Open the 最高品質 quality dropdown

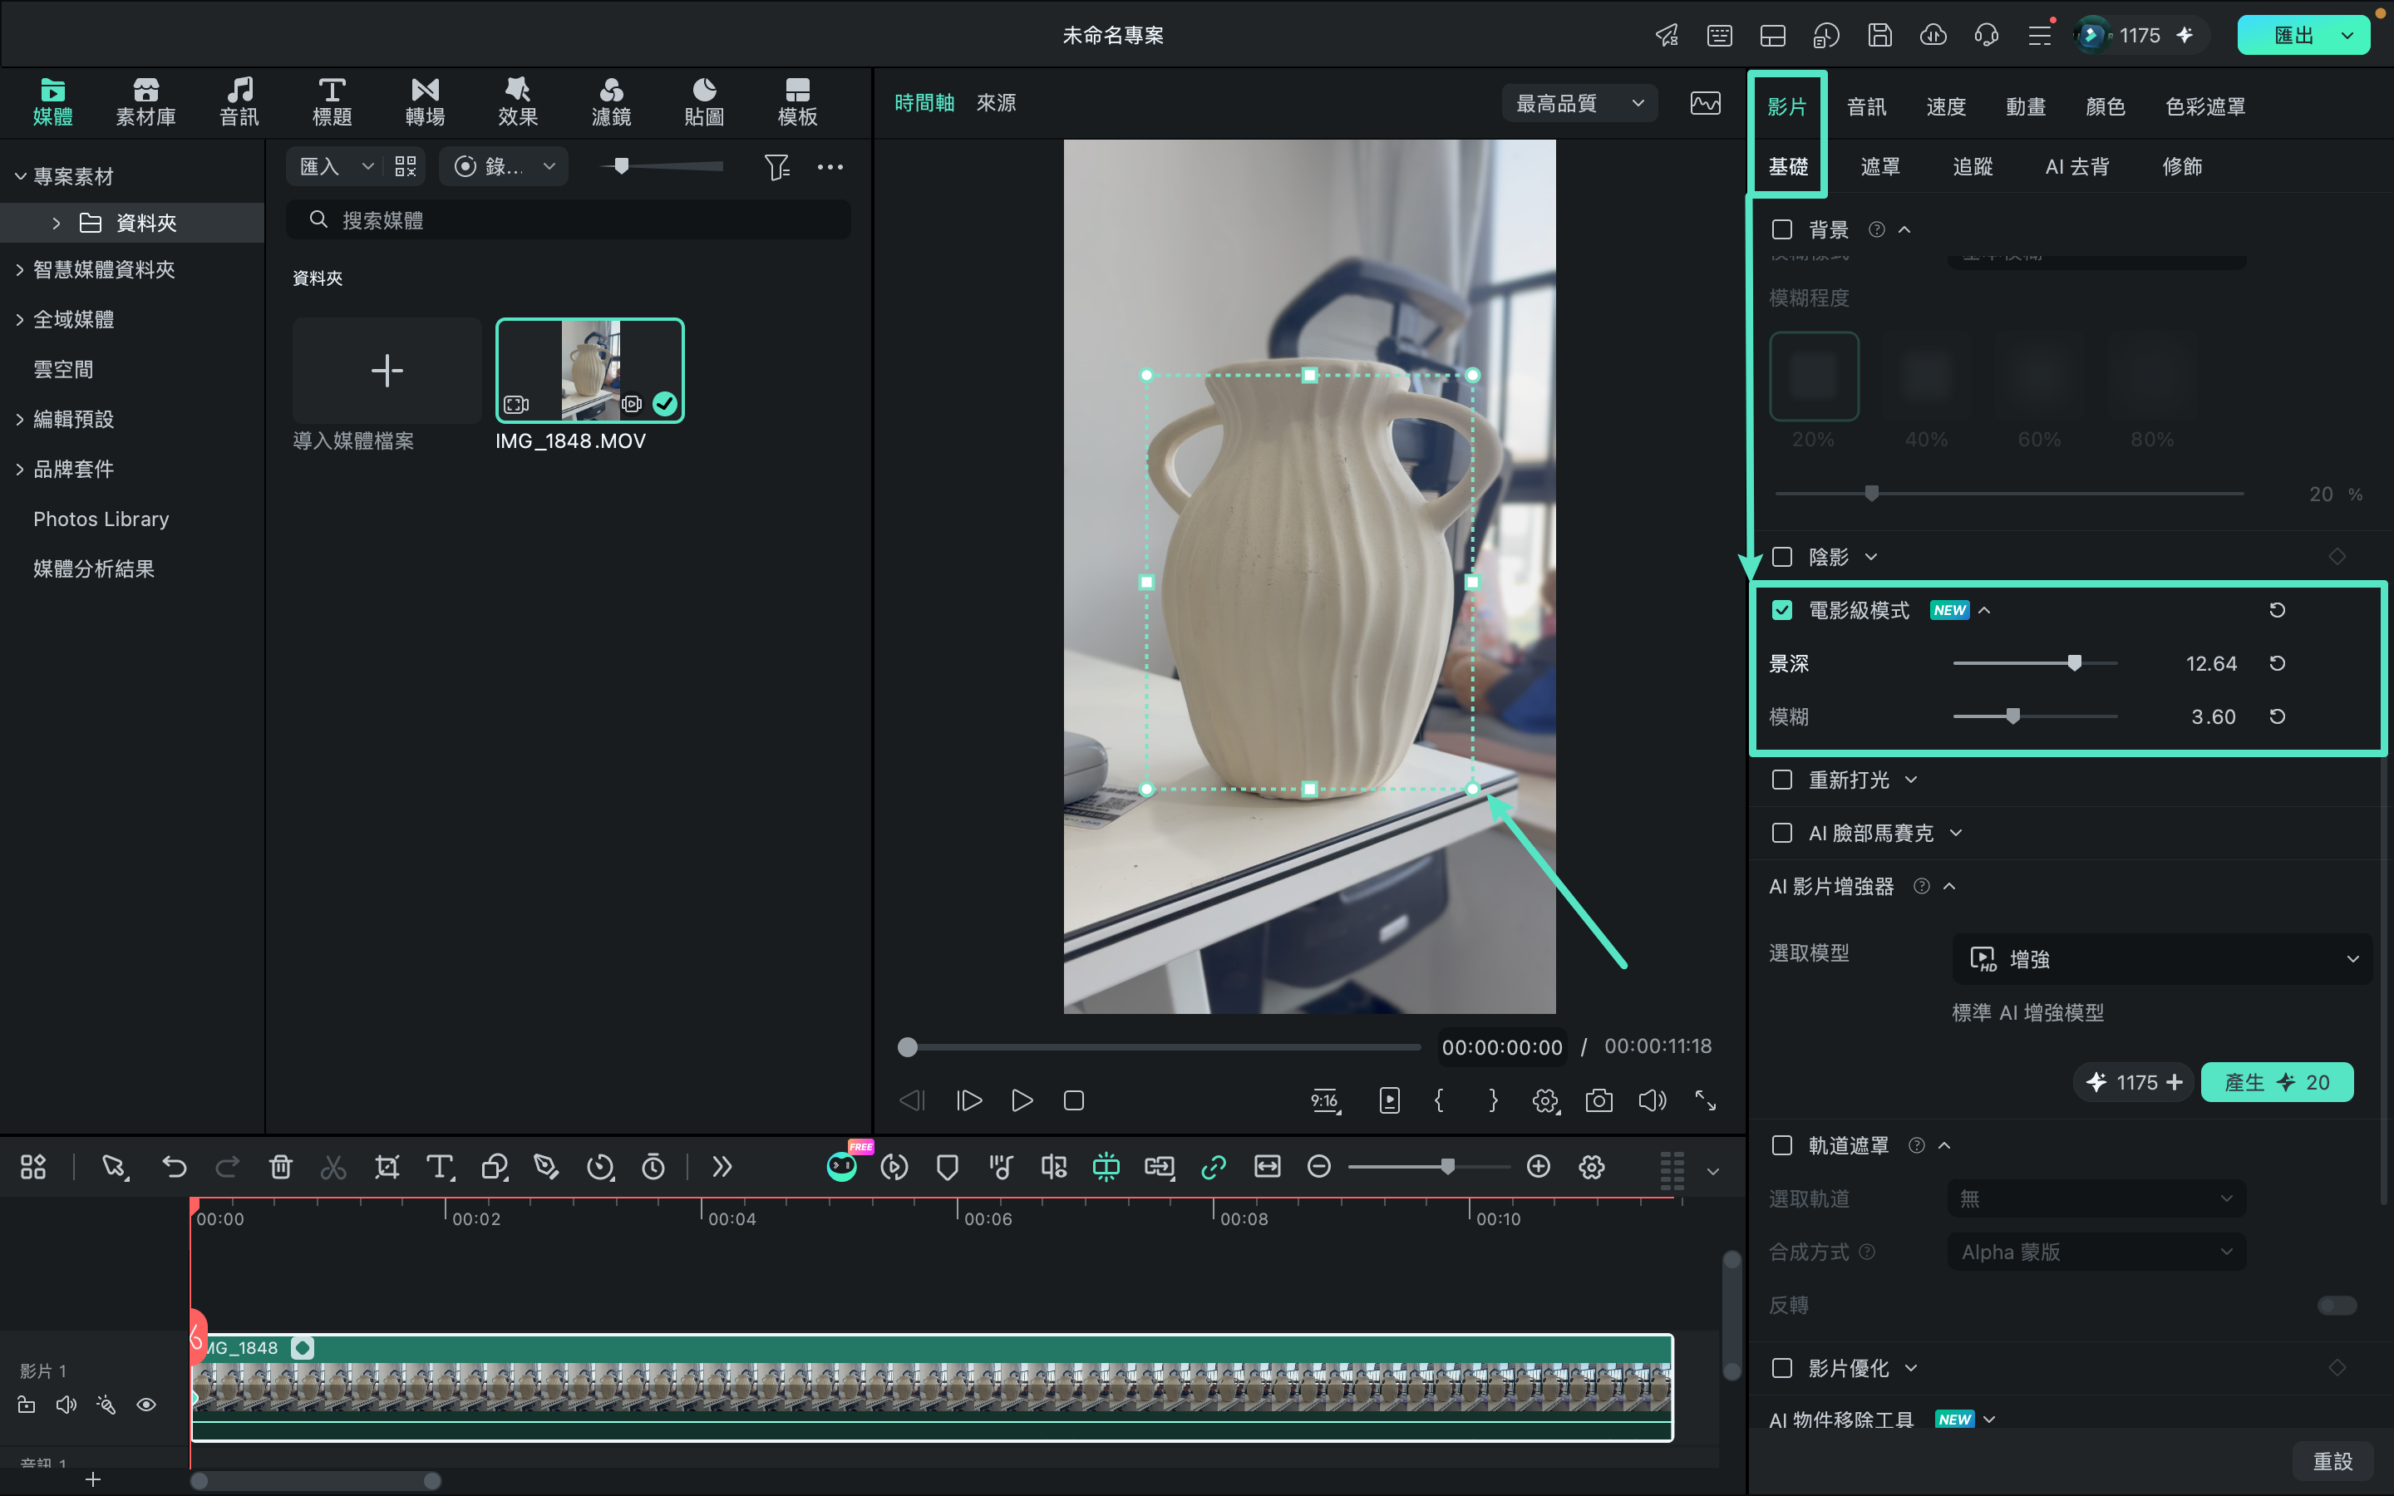[1580, 103]
